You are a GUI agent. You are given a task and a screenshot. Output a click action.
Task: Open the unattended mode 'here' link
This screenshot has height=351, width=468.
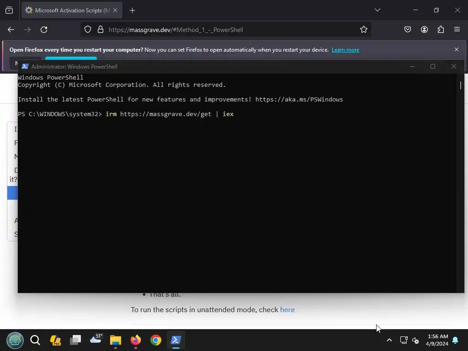tap(287, 310)
